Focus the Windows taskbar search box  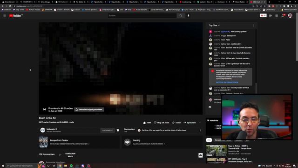point(22,166)
